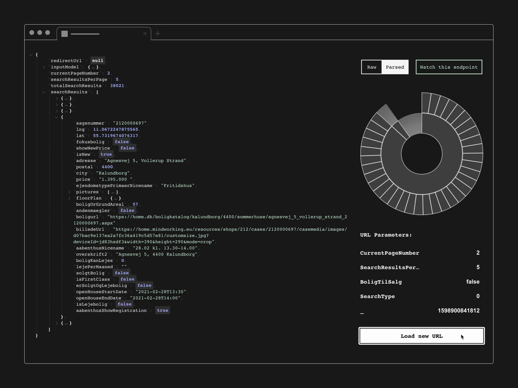
Task: Toggle the isNew true badge
Action: (x=106, y=154)
